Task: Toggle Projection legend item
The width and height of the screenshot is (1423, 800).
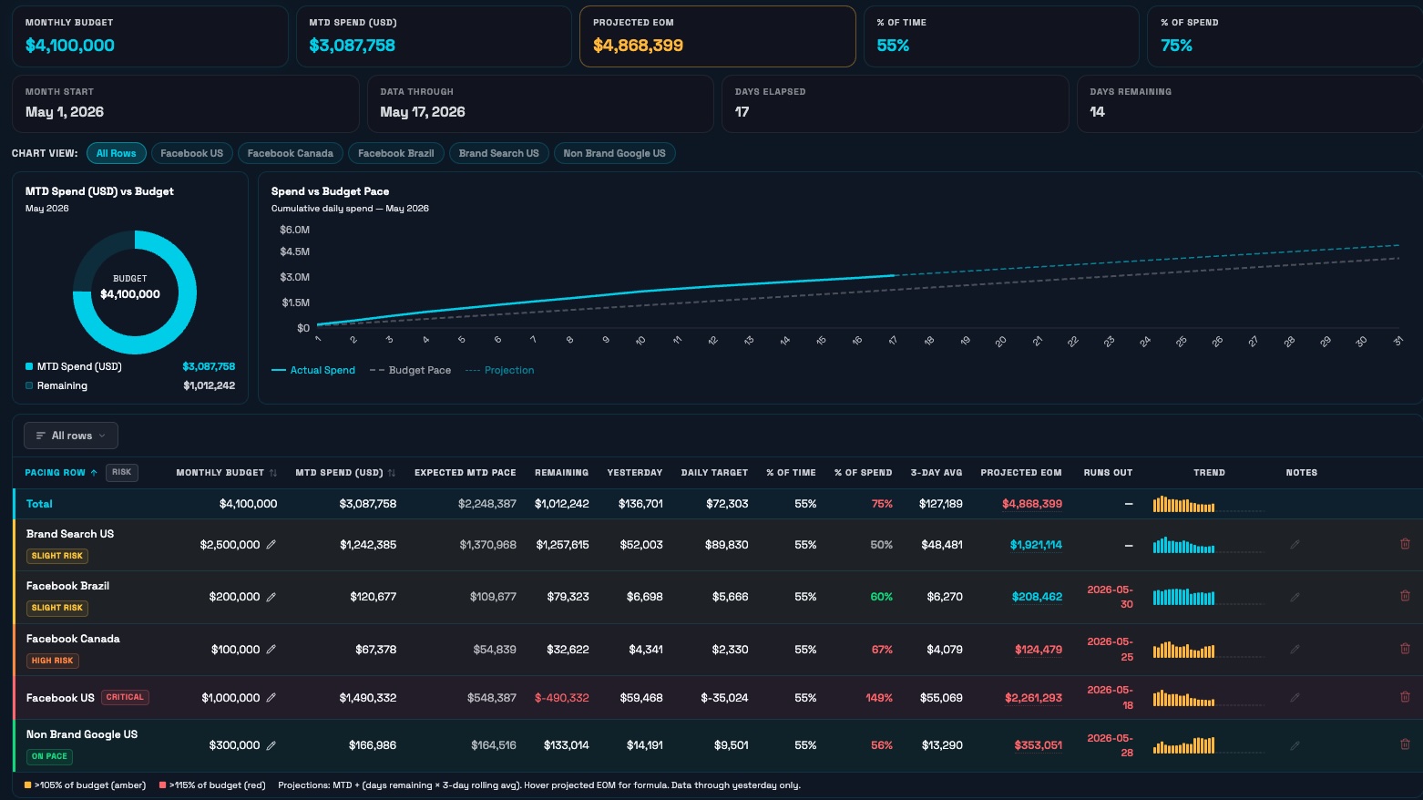Action: point(499,370)
